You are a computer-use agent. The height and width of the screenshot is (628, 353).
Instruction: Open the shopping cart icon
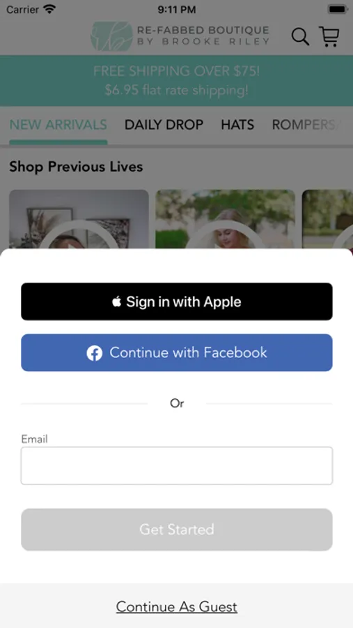pos(329,36)
